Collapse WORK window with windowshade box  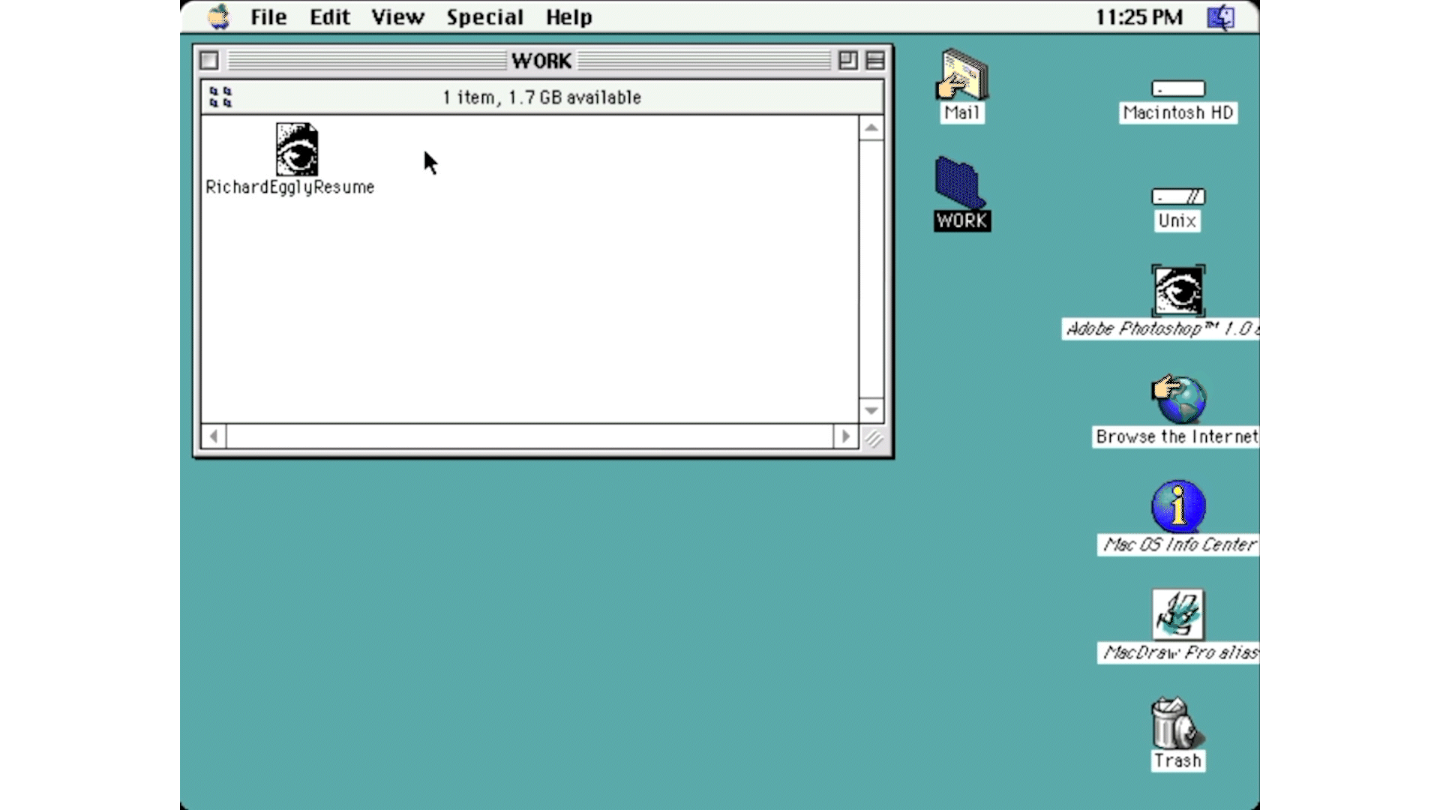click(874, 60)
